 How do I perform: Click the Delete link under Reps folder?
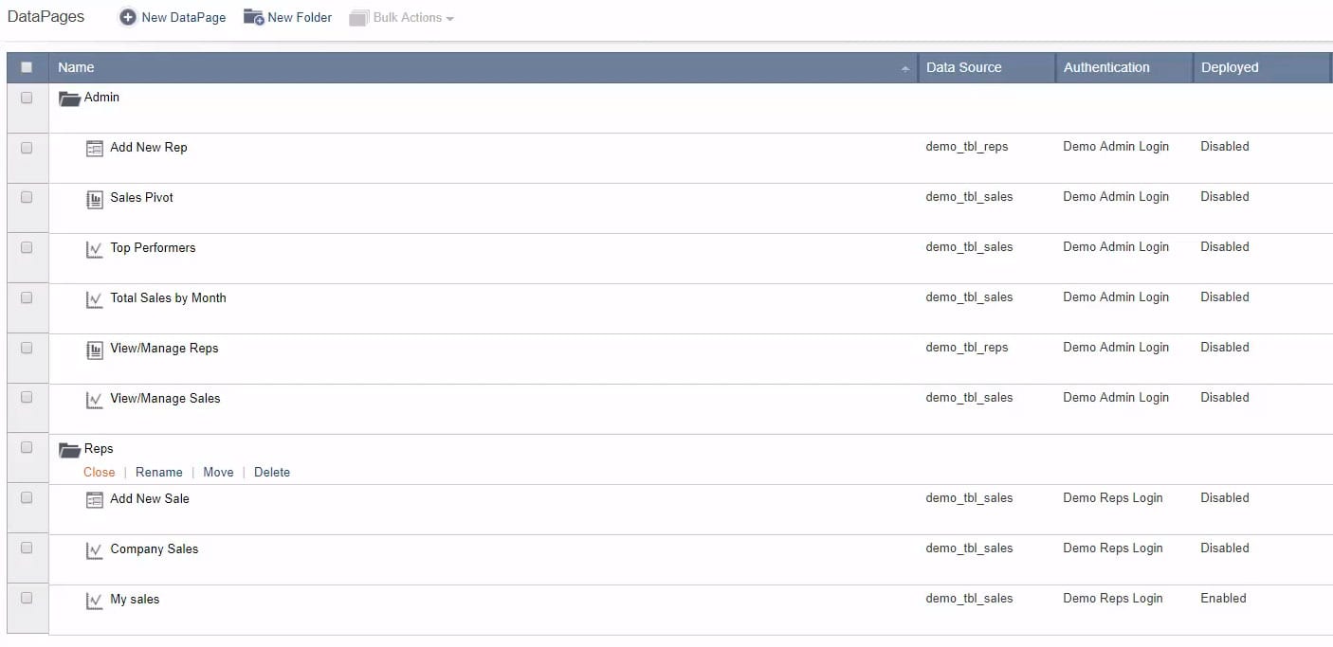(x=271, y=472)
